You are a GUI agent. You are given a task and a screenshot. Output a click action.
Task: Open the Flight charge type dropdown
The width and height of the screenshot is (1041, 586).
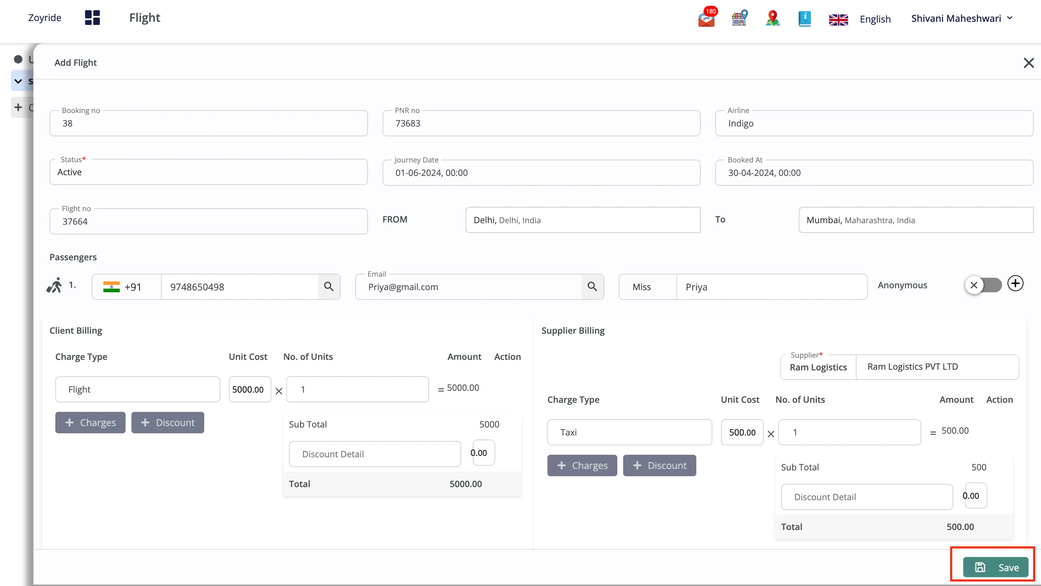tap(137, 389)
